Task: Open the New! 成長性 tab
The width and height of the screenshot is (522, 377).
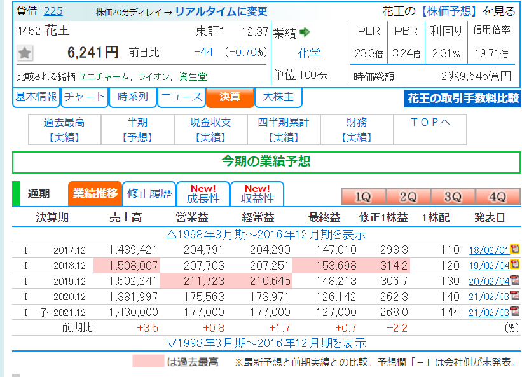Action: pos(203,194)
